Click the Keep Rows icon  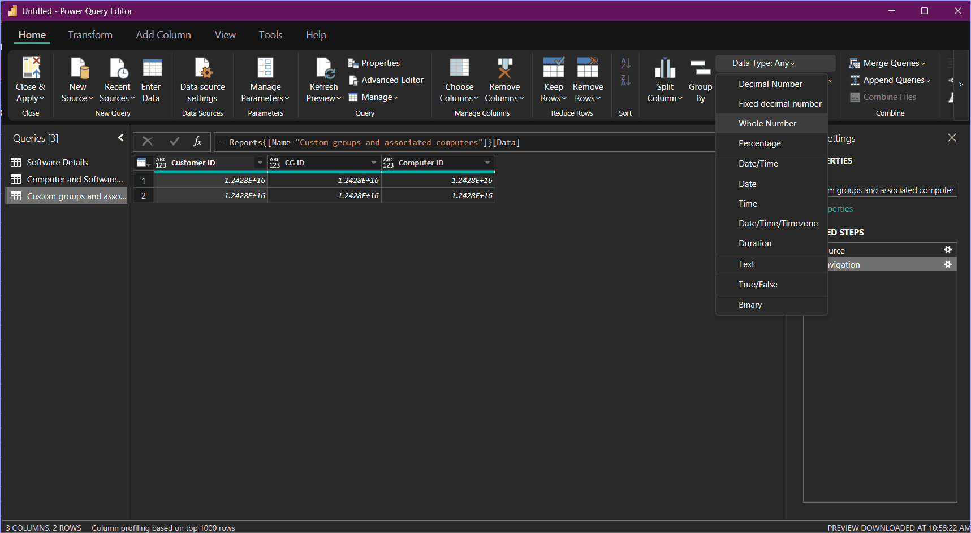coord(554,67)
